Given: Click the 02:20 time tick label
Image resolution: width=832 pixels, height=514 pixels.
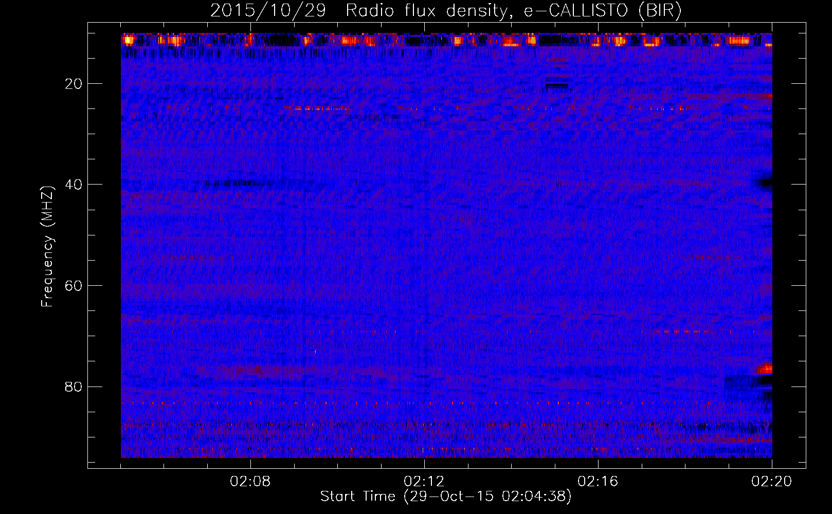Looking at the screenshot, I should click(772, 482).
